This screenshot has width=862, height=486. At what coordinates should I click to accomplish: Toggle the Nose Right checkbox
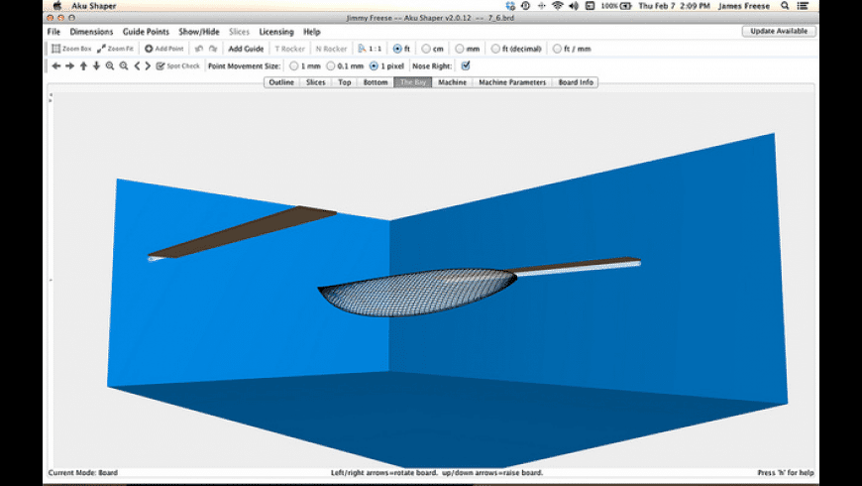(x=466, y=65)
